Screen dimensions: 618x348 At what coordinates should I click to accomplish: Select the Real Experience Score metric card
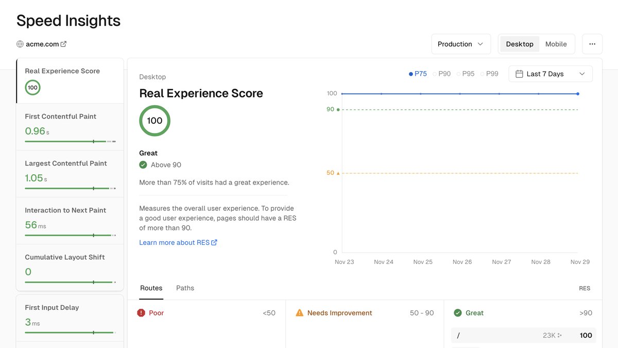coord(70,81)
